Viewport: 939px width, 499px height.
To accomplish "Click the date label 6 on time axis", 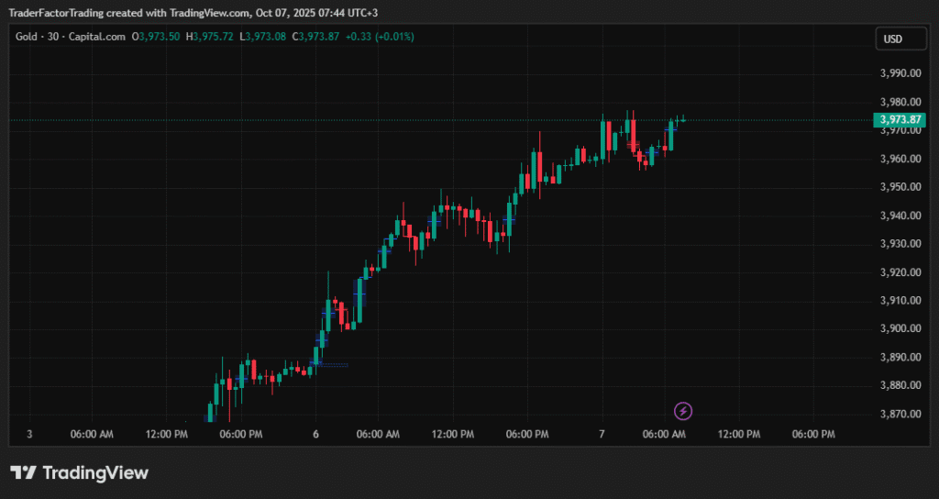I will pos(315,434).
